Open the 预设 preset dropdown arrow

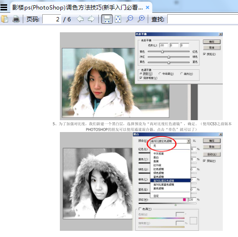pos(189,141)
